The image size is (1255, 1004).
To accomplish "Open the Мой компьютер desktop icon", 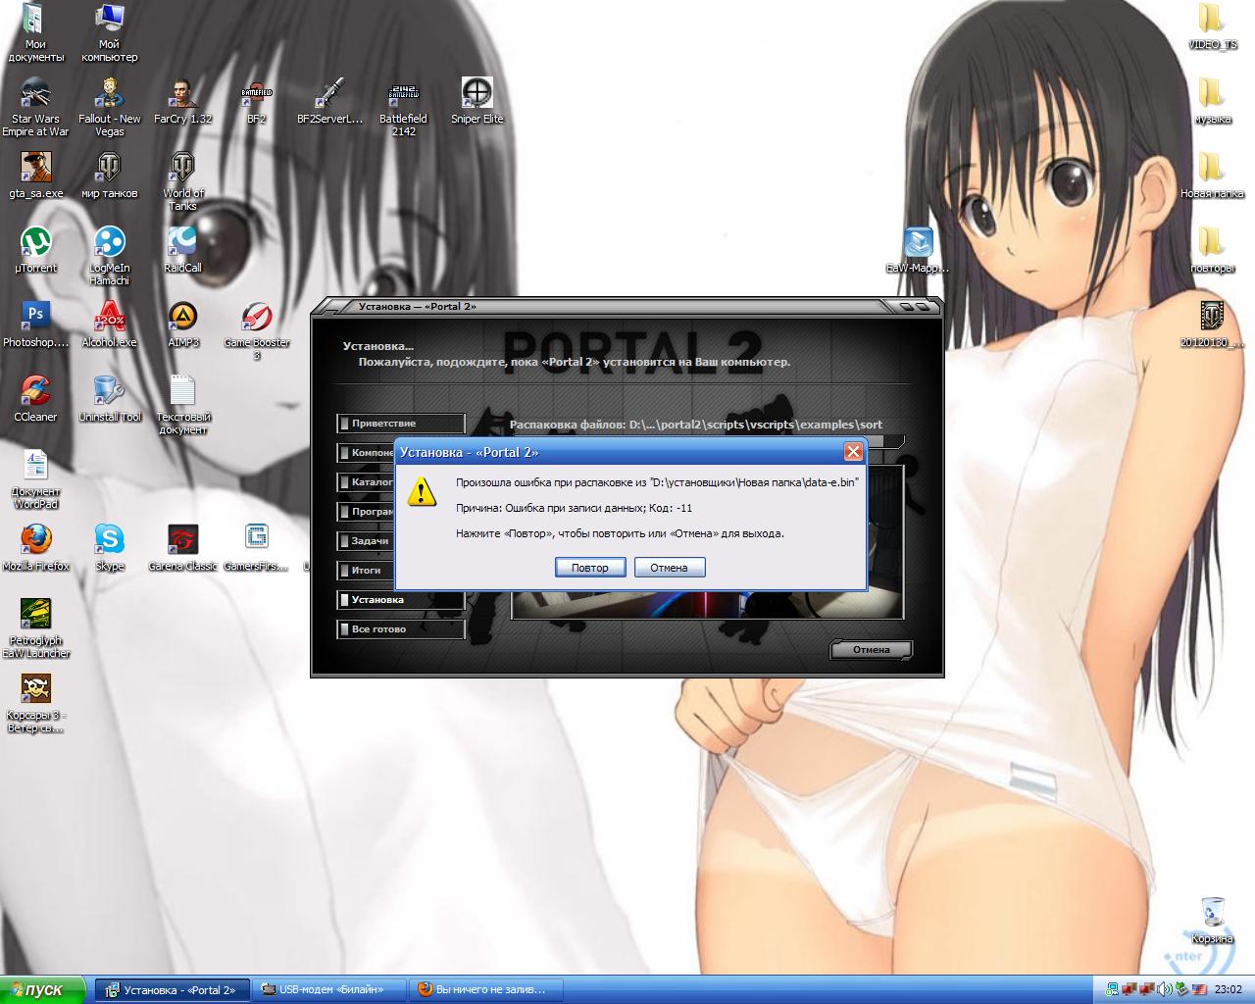I will (109, 32).
